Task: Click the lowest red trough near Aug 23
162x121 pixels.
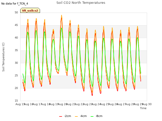Action: click(92, 95)
